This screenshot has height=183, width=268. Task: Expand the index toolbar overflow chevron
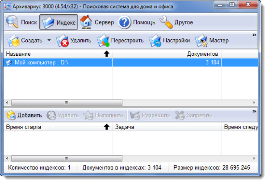[255, 34]
